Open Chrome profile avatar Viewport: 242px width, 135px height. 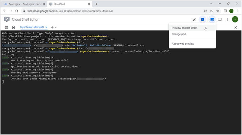pos(231,11)
